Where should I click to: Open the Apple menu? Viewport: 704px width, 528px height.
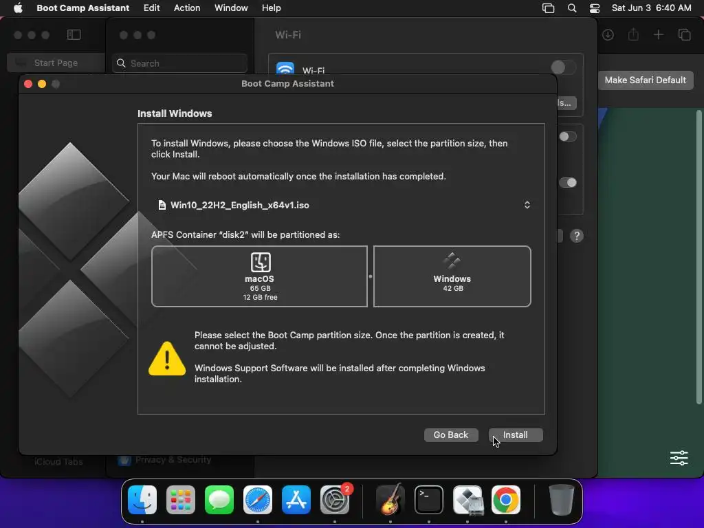(x=18, y=8)
